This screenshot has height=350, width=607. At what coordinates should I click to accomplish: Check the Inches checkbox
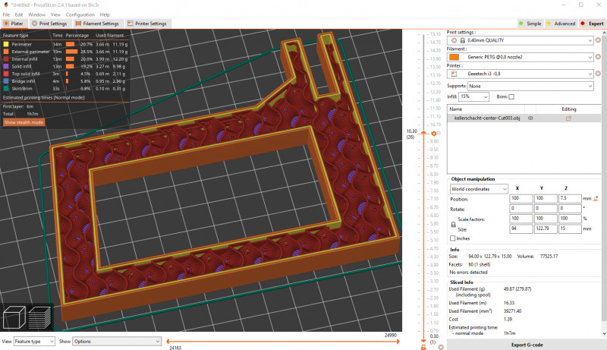[453, 238]
